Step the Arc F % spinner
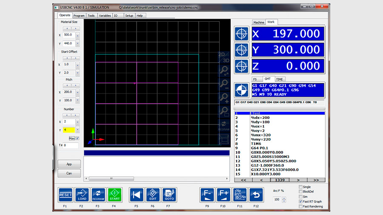383x215 pixels. point(284,199)
